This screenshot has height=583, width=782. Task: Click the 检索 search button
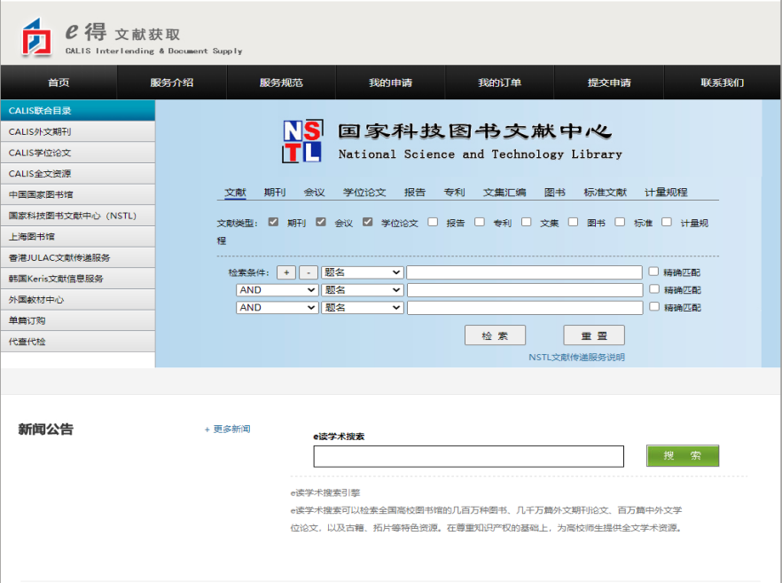(495, 335)
